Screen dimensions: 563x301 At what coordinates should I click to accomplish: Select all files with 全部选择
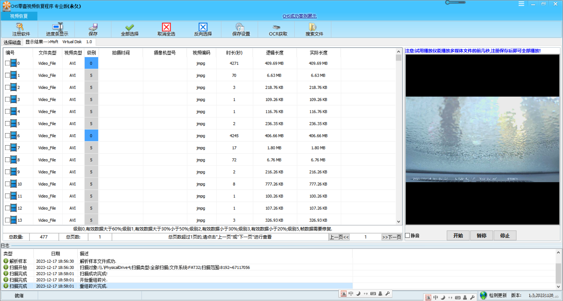[130, 29]
